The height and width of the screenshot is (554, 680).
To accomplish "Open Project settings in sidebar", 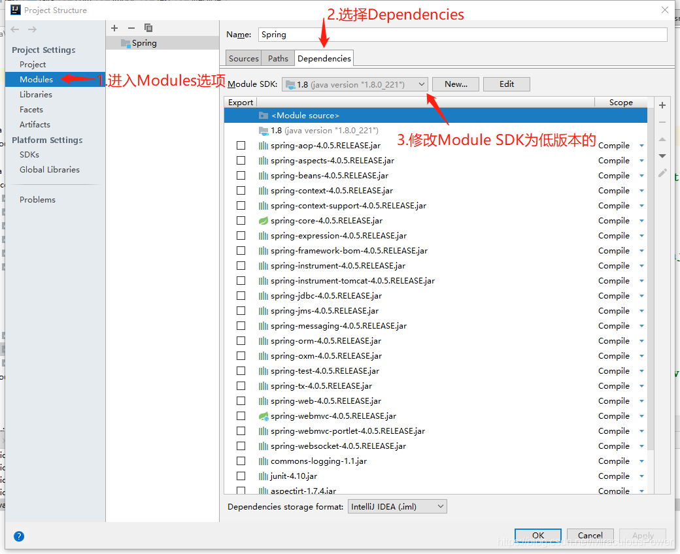I will (x=33, y=65).
